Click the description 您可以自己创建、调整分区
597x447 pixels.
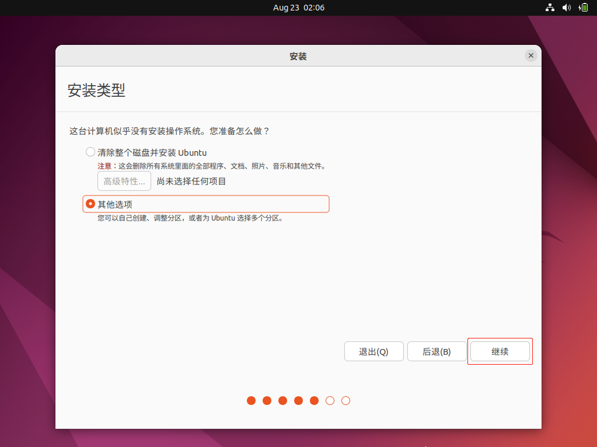(190, 218)
